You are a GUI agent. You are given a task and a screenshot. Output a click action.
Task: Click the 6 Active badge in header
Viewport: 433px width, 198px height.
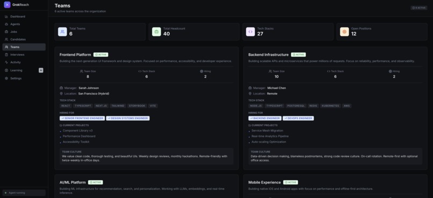(419, 8)
